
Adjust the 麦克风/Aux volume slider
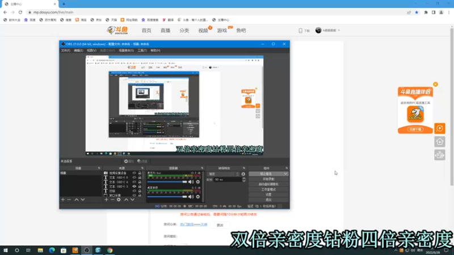pyautogui.click(x=167, y=182)
